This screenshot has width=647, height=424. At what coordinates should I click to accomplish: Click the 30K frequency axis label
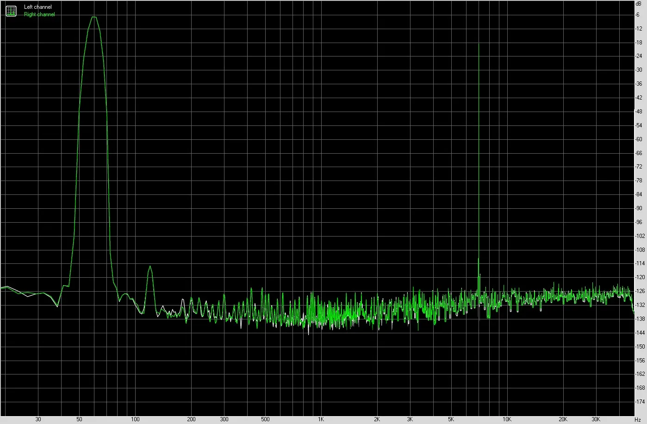click(x=595, y=420)
